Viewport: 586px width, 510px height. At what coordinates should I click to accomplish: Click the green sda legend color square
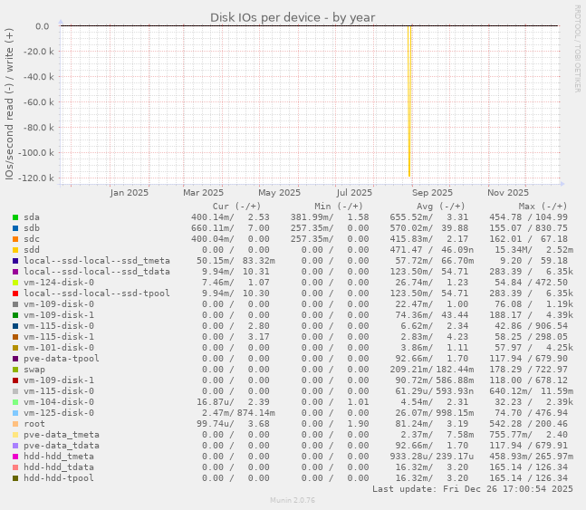15,217
